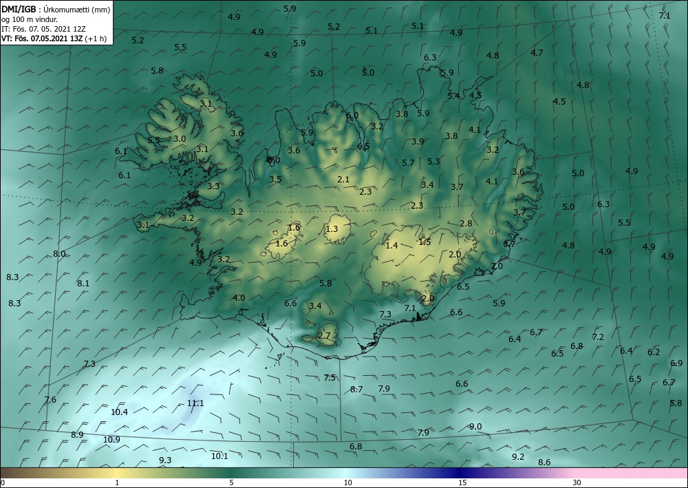688x488 pixels.
Task: Click the 7.6 value label
Action: click(50, 399)
